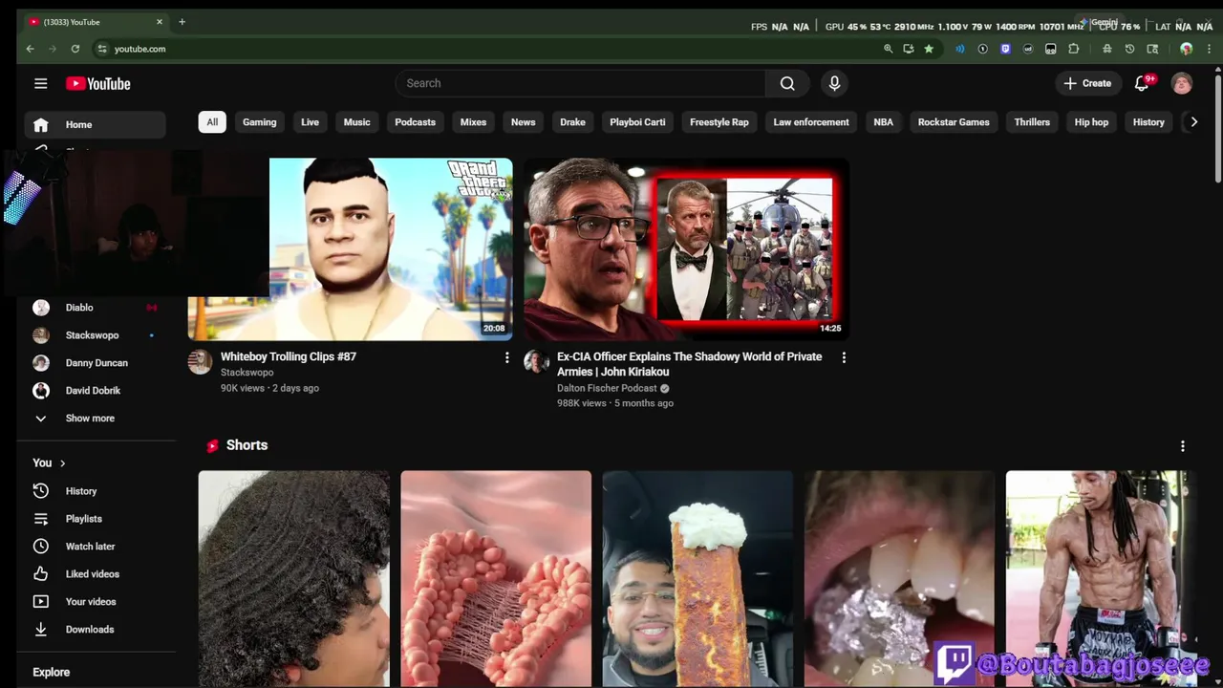The width and height of the screenshot is (1223, 688).
Task: Select the News filter chip
Action: [523, 122]
